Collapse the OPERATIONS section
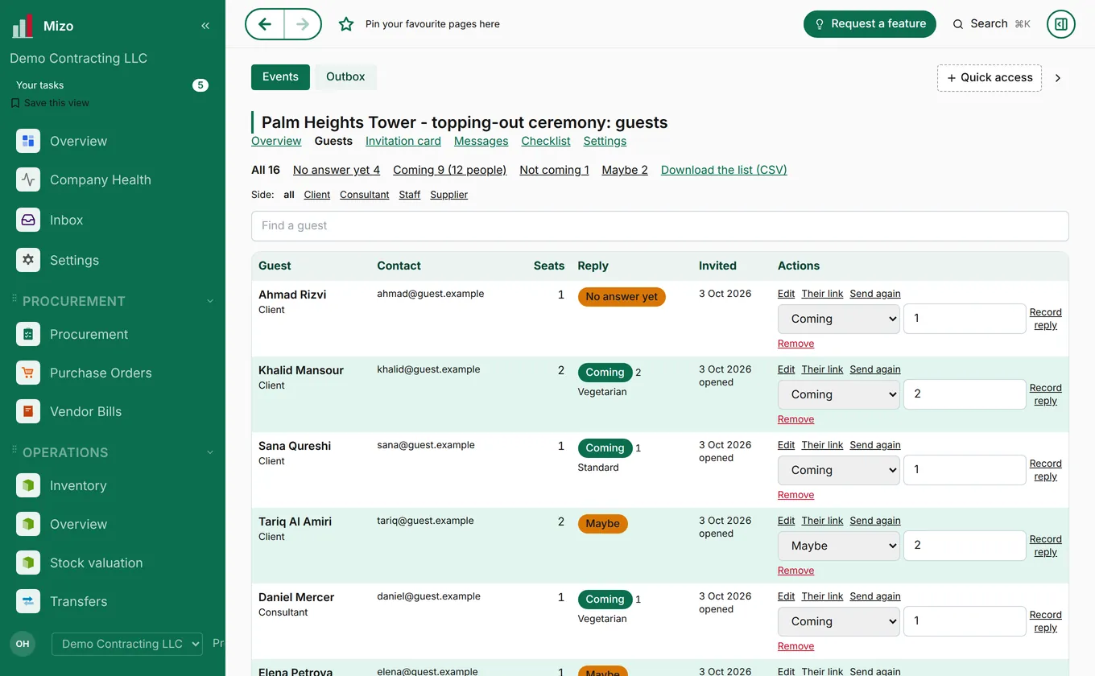This screenshot has width=1095, height=676. pyautogui.click(x=210, y=452)
